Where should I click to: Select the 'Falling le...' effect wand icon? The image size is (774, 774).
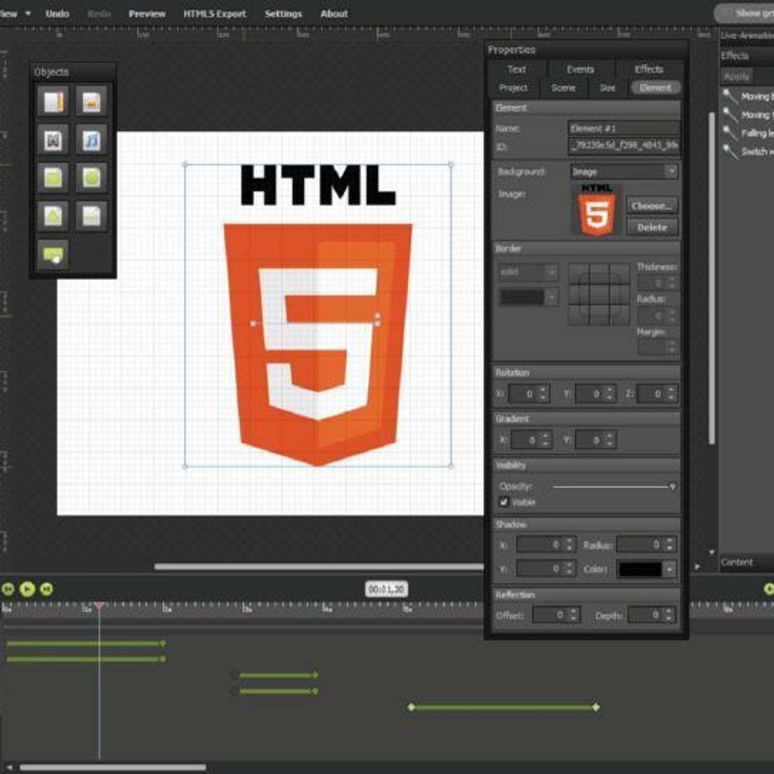[x=730, y=133]
